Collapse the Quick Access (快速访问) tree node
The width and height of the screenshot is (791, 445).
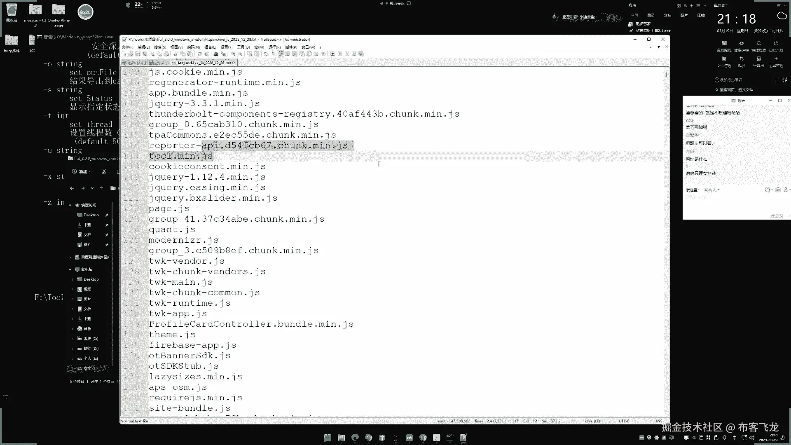(x=70, y=205)
